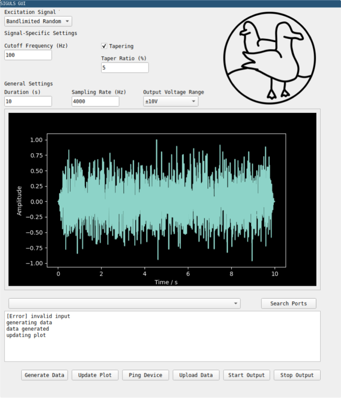The width and height of the screenshot is (341, 398).
Task: Click the 'data generated' log line
Action: [27, 329]
